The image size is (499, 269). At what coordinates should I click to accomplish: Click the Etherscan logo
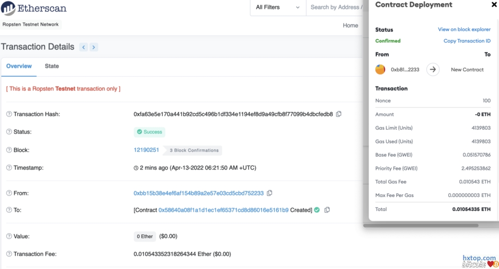[34, 8]
